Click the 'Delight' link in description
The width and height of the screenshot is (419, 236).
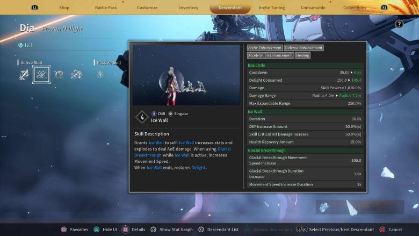point(199,168)
